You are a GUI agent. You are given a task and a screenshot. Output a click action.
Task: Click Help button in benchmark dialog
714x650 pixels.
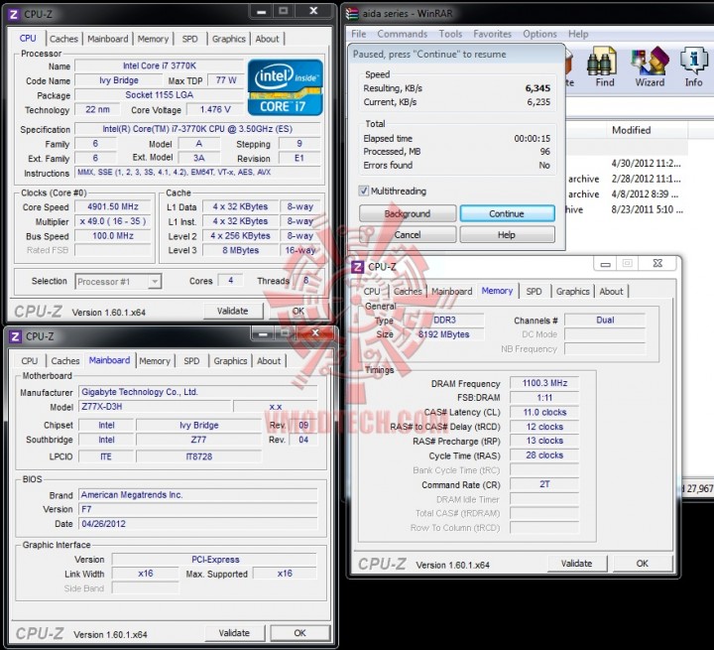507,235
